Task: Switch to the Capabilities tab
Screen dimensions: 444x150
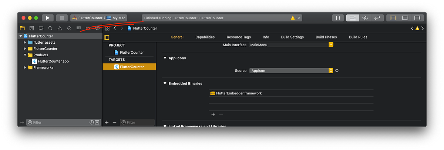Action: [x=205, y=37]
